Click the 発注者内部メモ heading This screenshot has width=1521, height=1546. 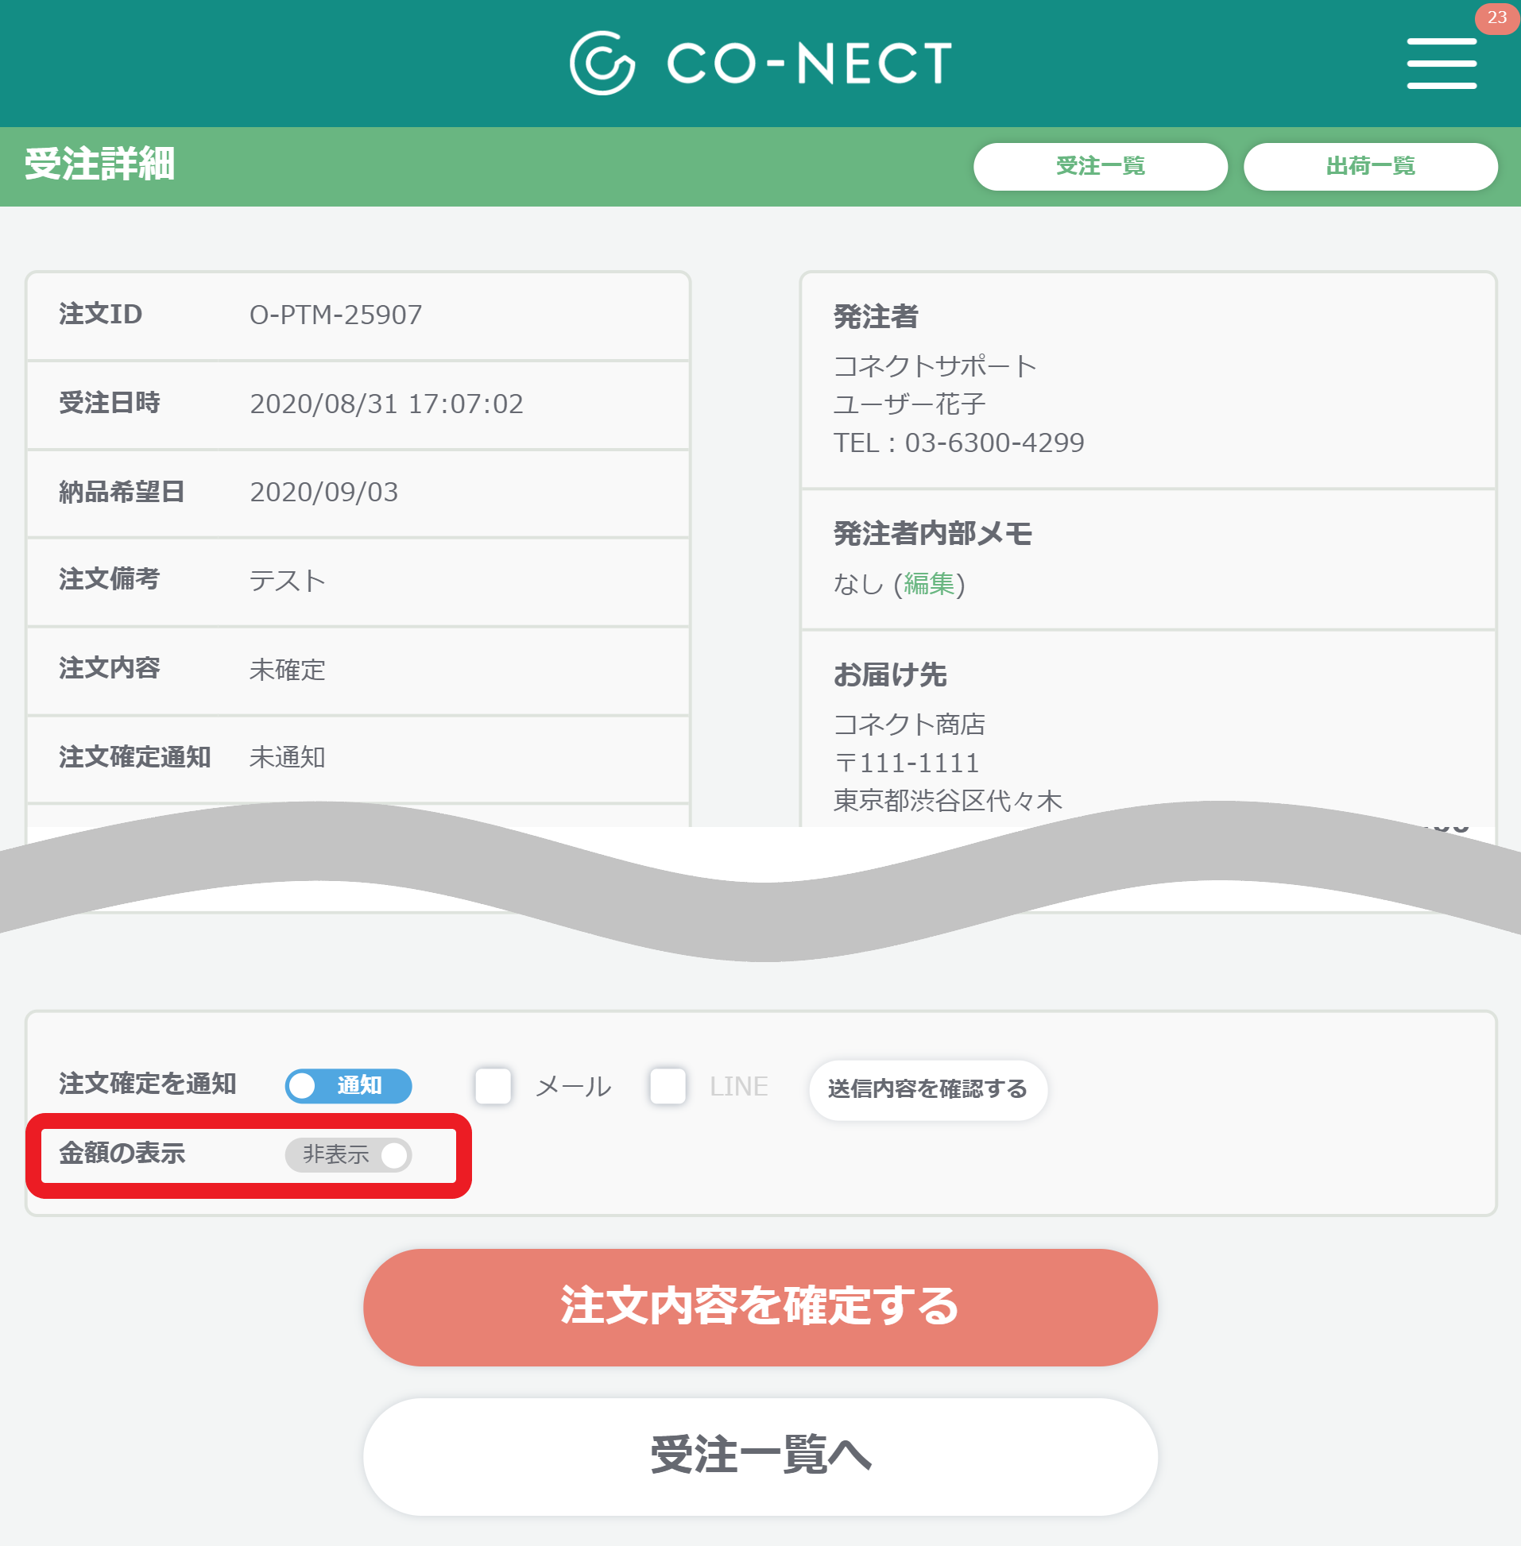(x=932, y=533)
